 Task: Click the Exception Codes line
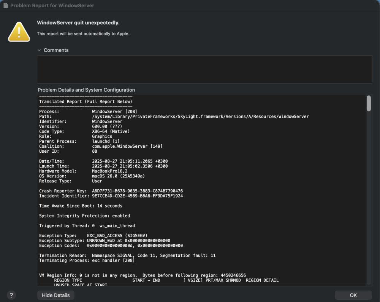pos(111,246)
